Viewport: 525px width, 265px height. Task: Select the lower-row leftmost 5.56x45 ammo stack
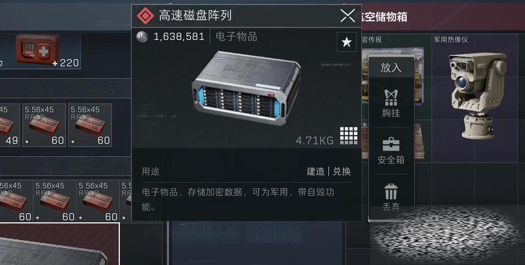16,201
